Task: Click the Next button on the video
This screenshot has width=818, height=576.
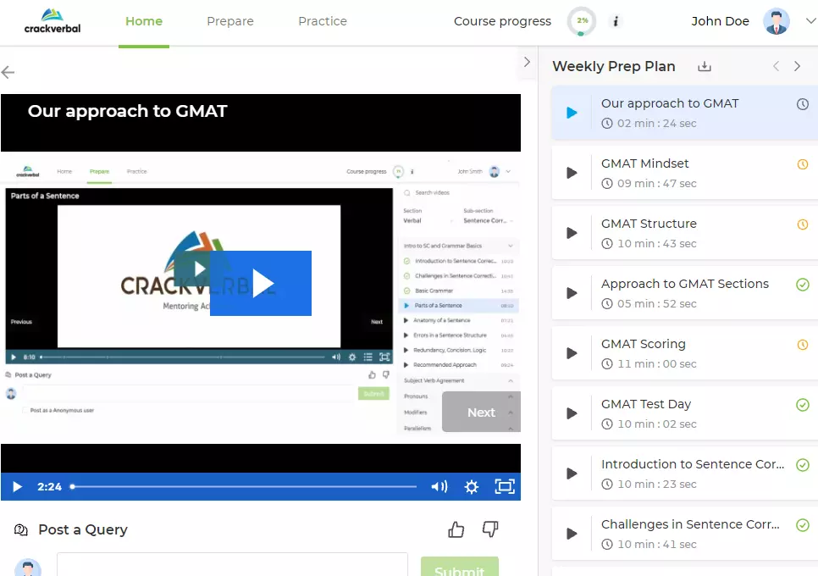Action: click(481, 413)
